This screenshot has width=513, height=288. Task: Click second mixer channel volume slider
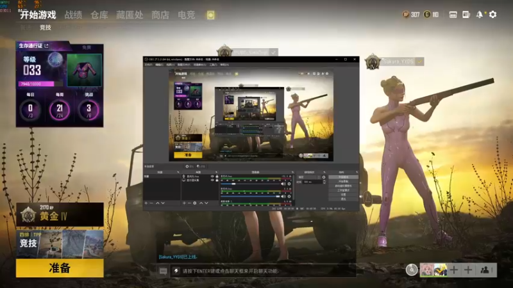(250, 196)
